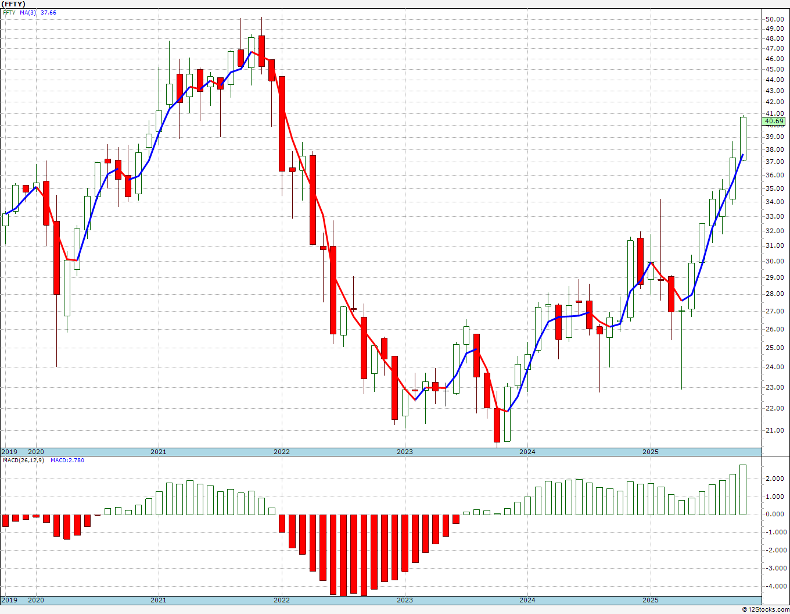
Task: Select the 35.00 price axis label
Action: 774,188
